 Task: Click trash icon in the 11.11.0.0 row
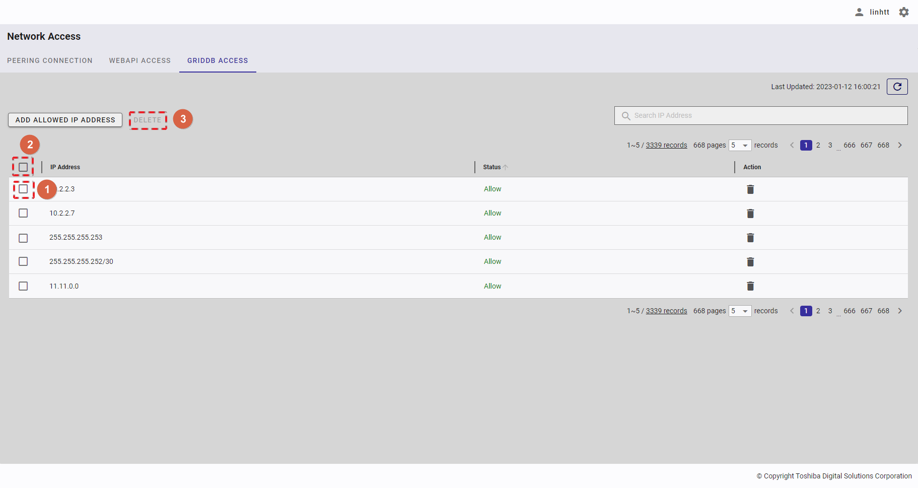point(750,286)
